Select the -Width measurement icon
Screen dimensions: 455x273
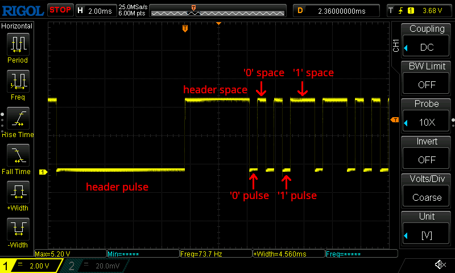tap(18, 229)
